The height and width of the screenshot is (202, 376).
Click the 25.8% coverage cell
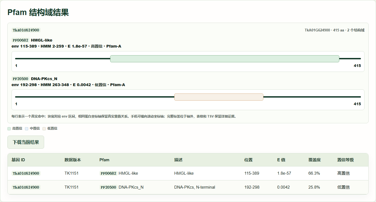click(314, 187)
